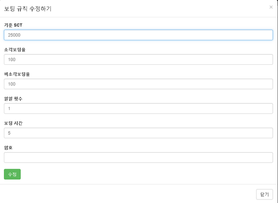Viewport: 278px width, 203px height.
Task: Click the 일일 횟수 label
Action: point(13,99)
